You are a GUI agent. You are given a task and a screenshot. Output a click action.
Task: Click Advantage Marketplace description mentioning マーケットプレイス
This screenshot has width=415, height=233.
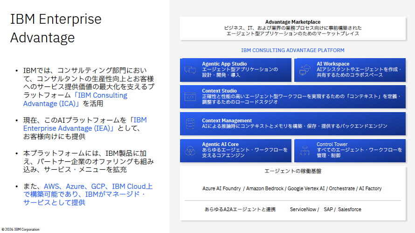(293, 31)
